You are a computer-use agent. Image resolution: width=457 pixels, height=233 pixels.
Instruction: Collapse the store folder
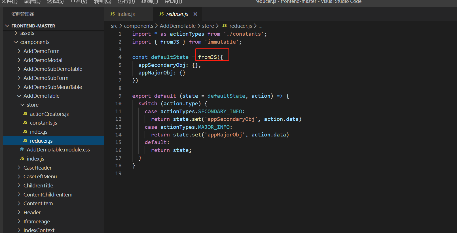coord(22,105)
